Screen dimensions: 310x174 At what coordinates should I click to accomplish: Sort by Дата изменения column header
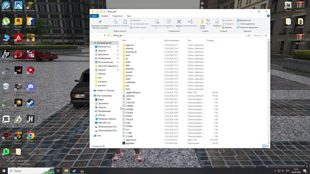click(171, 41)
